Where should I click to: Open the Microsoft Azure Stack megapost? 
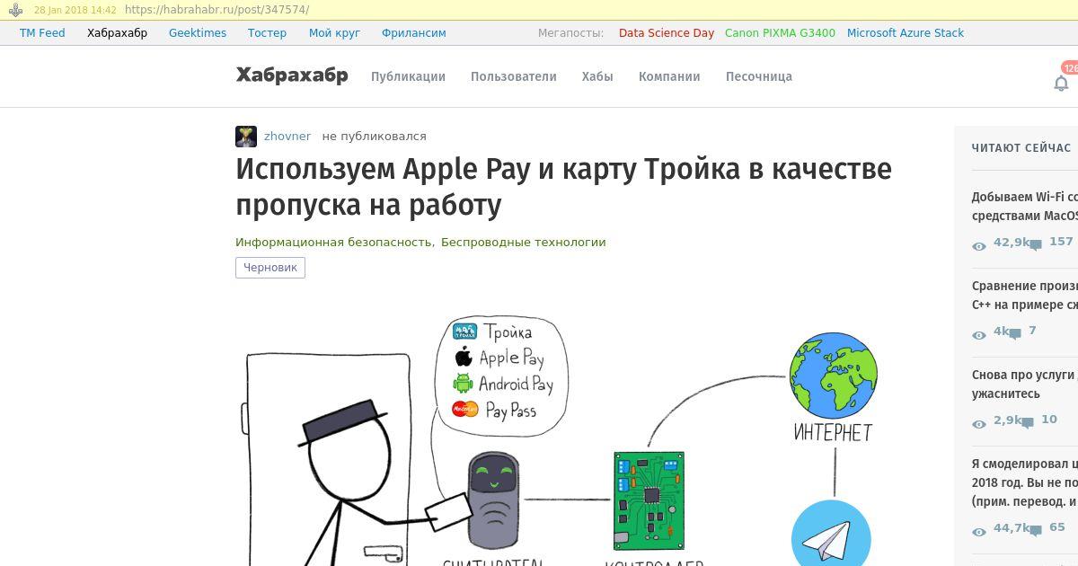point(906,32)
